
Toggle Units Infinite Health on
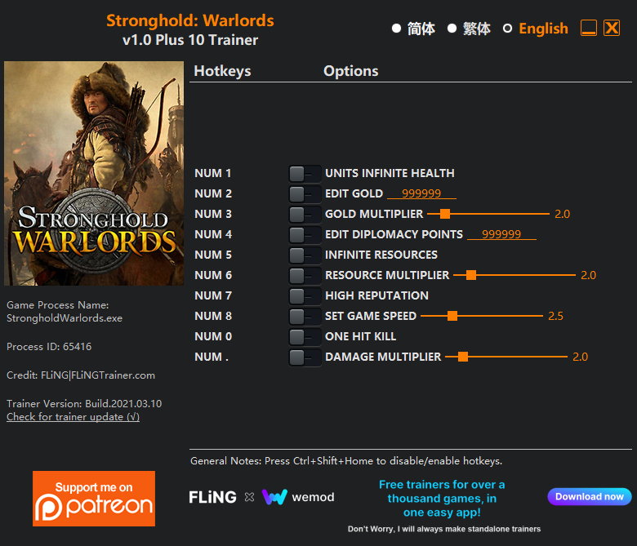304,173
